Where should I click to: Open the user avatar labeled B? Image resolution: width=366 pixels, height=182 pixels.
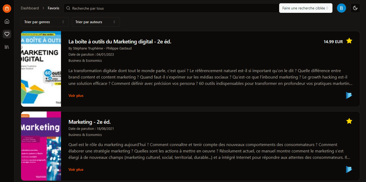coord(341,8)
